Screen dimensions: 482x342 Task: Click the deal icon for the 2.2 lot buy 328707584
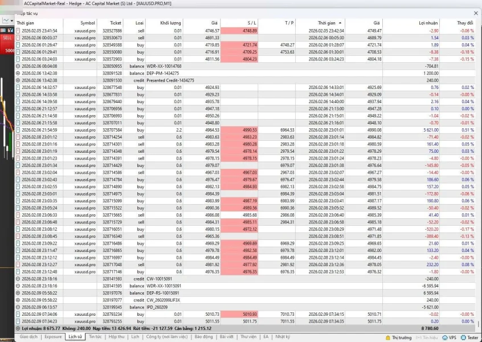coord(18,130)
